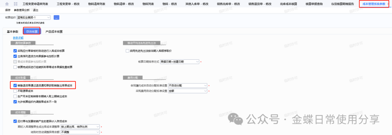
Task: Open the app grid menu icon
Action: coord(16,4)
